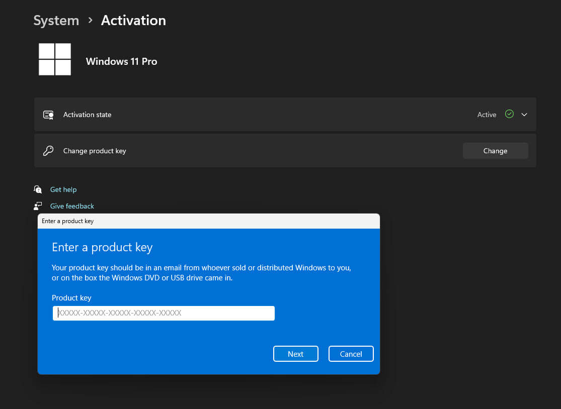The width and height of the screenshot is (561, 409).
Task: Click the Windows 11 Pro edition label
Action: click(121, 61)
